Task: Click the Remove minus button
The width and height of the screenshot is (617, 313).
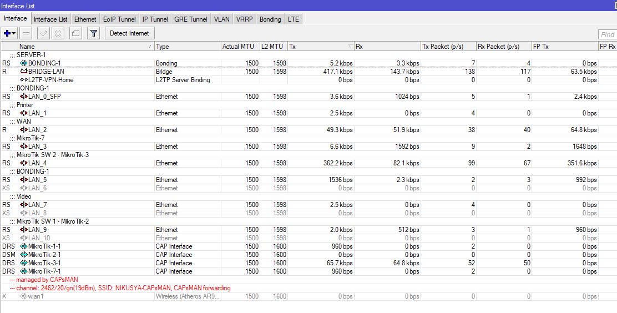Action: [x=27, y=33]
